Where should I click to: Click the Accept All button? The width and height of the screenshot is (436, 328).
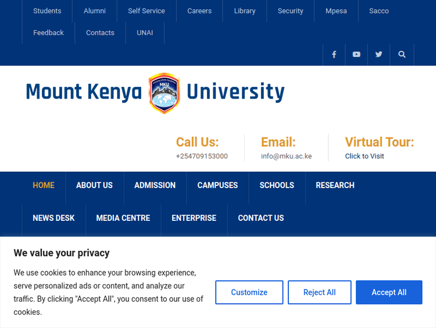pyautogui.click(x=389, y=292)
